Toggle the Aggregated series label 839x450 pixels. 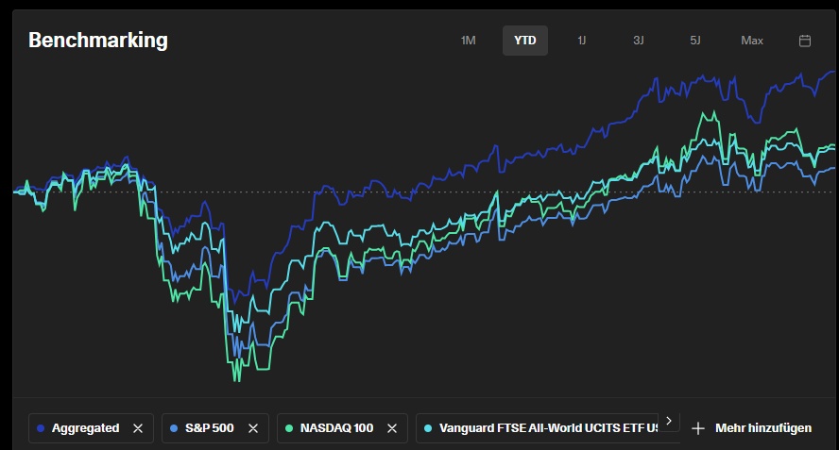point(85,428)
